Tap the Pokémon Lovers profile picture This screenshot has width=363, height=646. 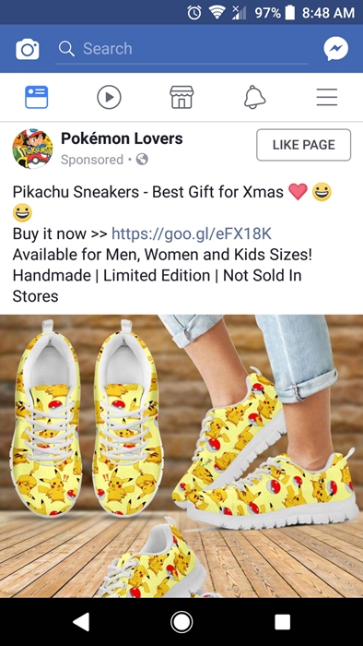pos(32,149)
